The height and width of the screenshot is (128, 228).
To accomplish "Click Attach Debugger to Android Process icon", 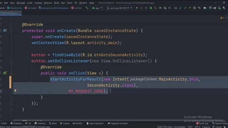I will 165,8.
